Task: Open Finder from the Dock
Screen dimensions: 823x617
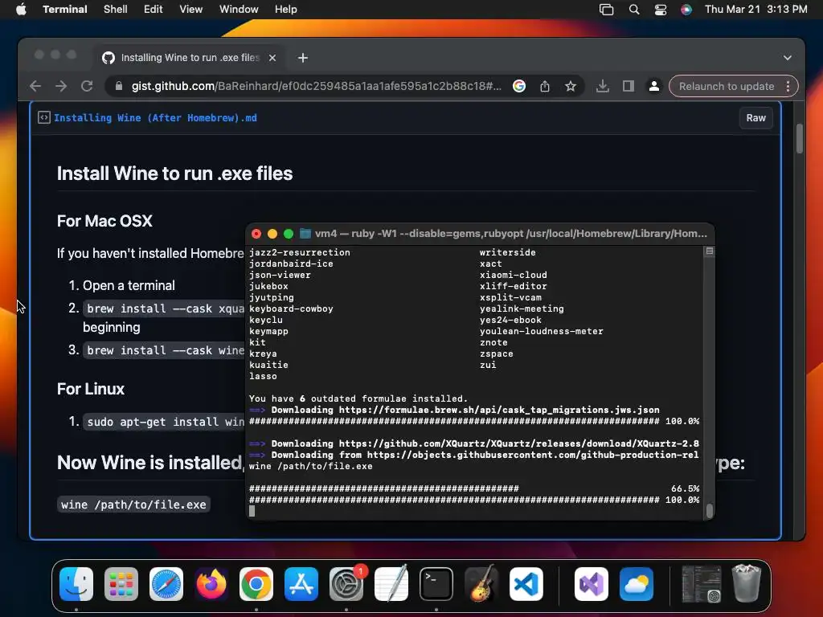Action: (x=76, y=584)
